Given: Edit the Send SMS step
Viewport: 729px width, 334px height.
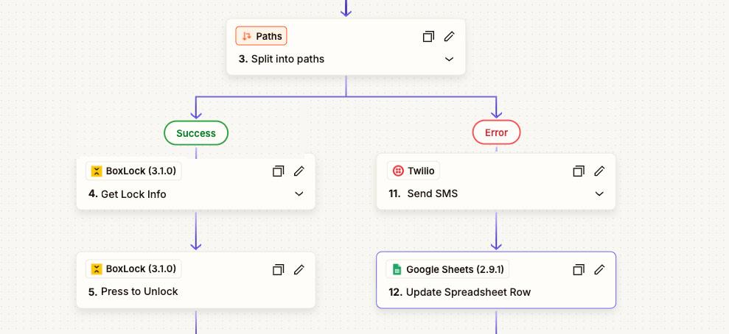Looking at the screenshot, I should (x=599, y=171).
